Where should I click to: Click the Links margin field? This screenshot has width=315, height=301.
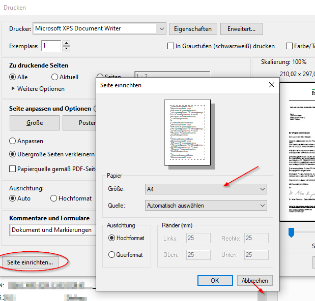point(198,238)
